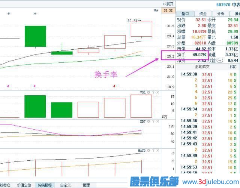The width and height of the screenshot is (240, 188).
Task: Close the MACD indicator panel
Action: [158, 151]
